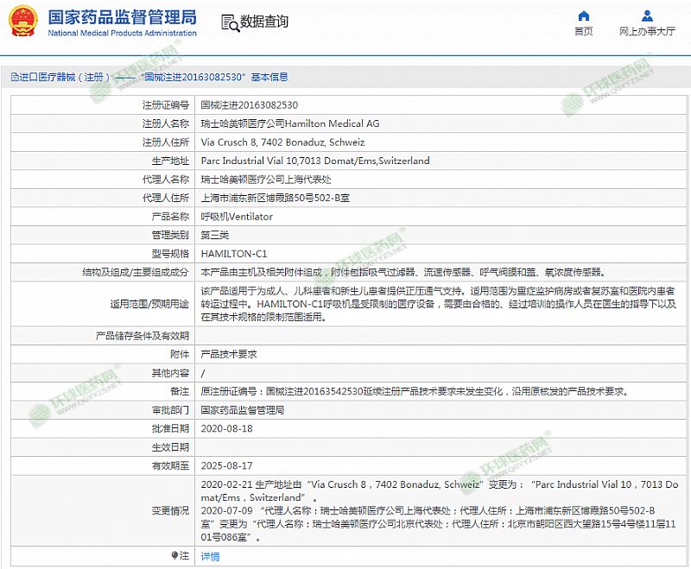Viewport: 691px width, 569px height.
Task: Open the 网上办事大厅 text label
Action: coord(647,32)
